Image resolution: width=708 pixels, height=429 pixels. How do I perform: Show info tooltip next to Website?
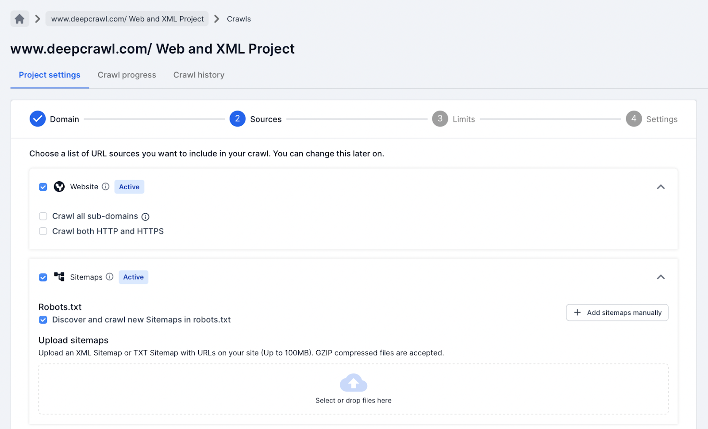coord(105,187)
